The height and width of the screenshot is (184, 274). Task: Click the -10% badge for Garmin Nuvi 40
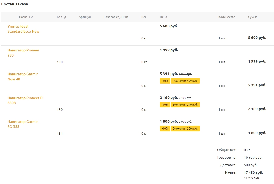[165, 81]
